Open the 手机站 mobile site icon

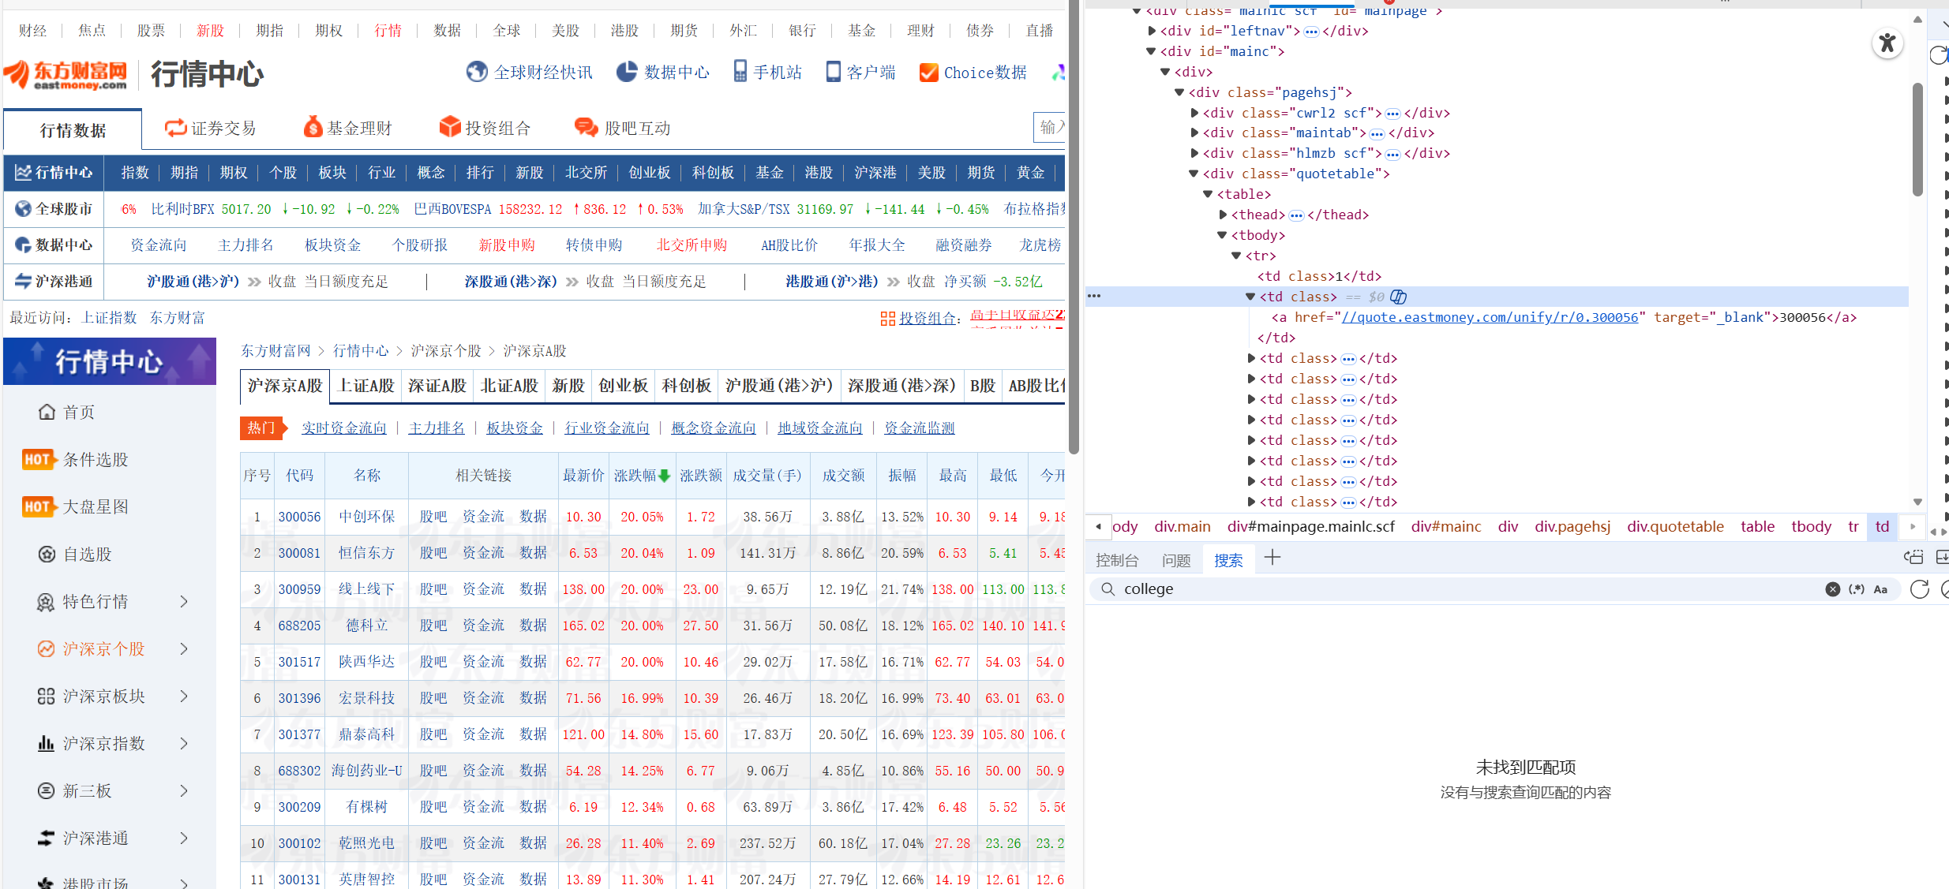pos(740,72)
